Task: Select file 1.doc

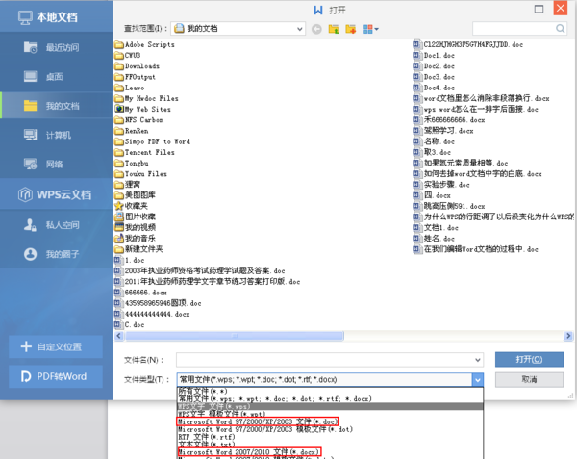Action: tap(129, 260)
